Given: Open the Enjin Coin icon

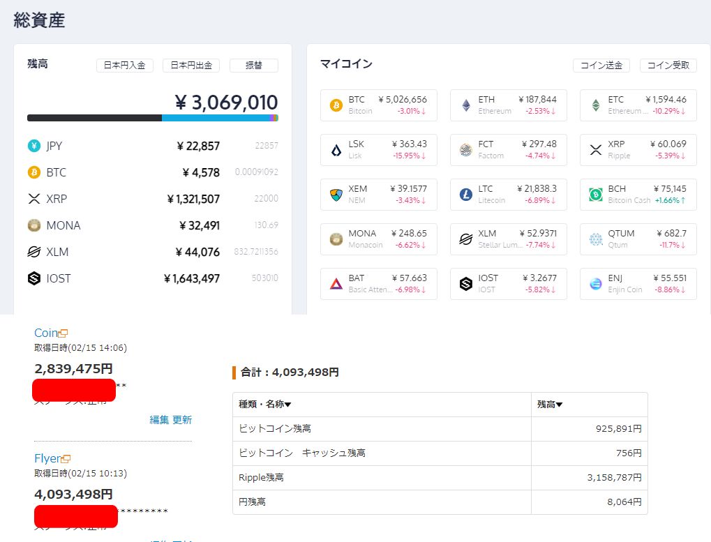Looking at the screenshot, I should 595,284.
